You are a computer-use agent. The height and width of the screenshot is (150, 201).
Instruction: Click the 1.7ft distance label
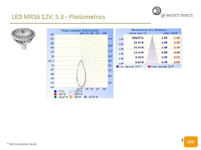[x=121, y=39]
